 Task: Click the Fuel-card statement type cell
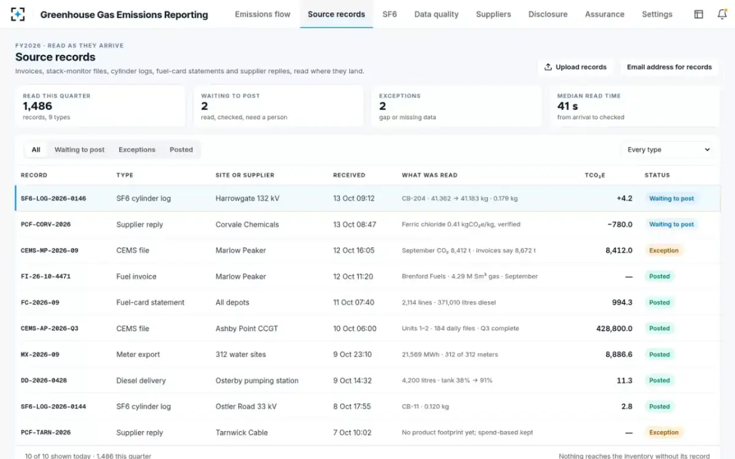point(150,302)
